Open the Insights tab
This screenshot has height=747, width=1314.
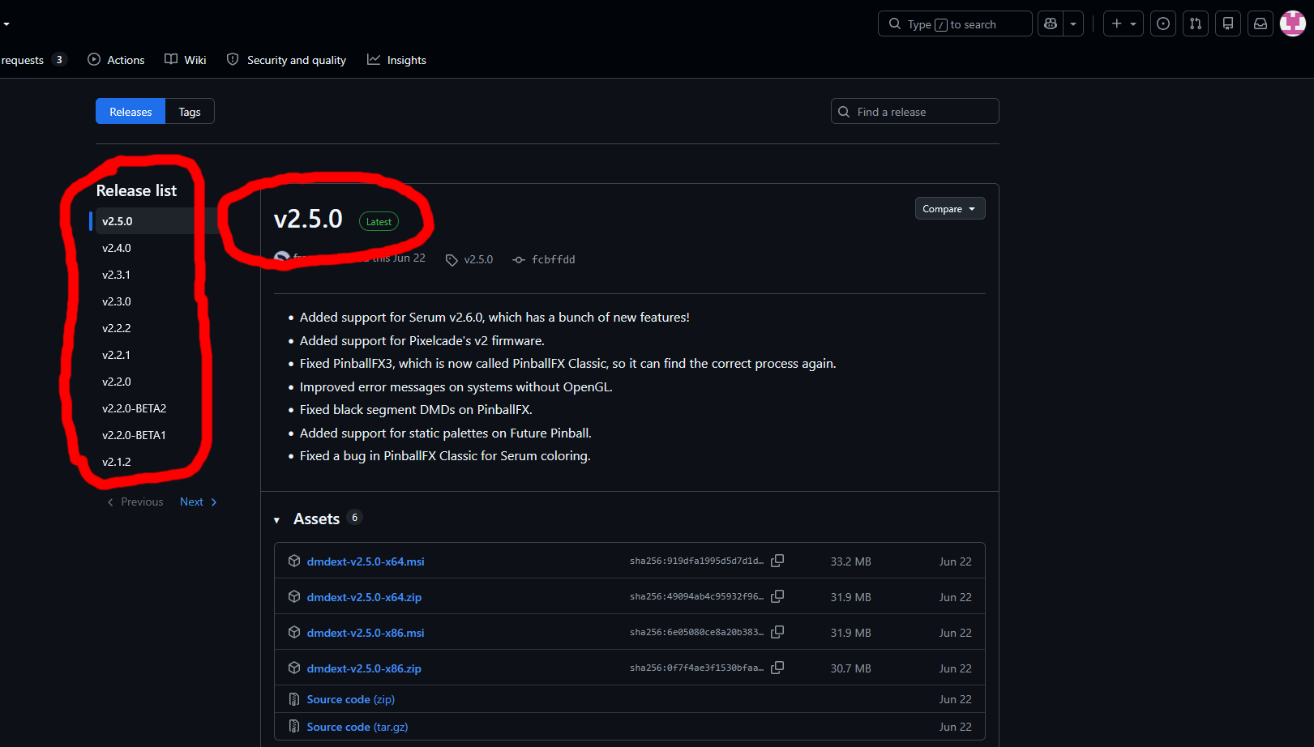point(396,60)
